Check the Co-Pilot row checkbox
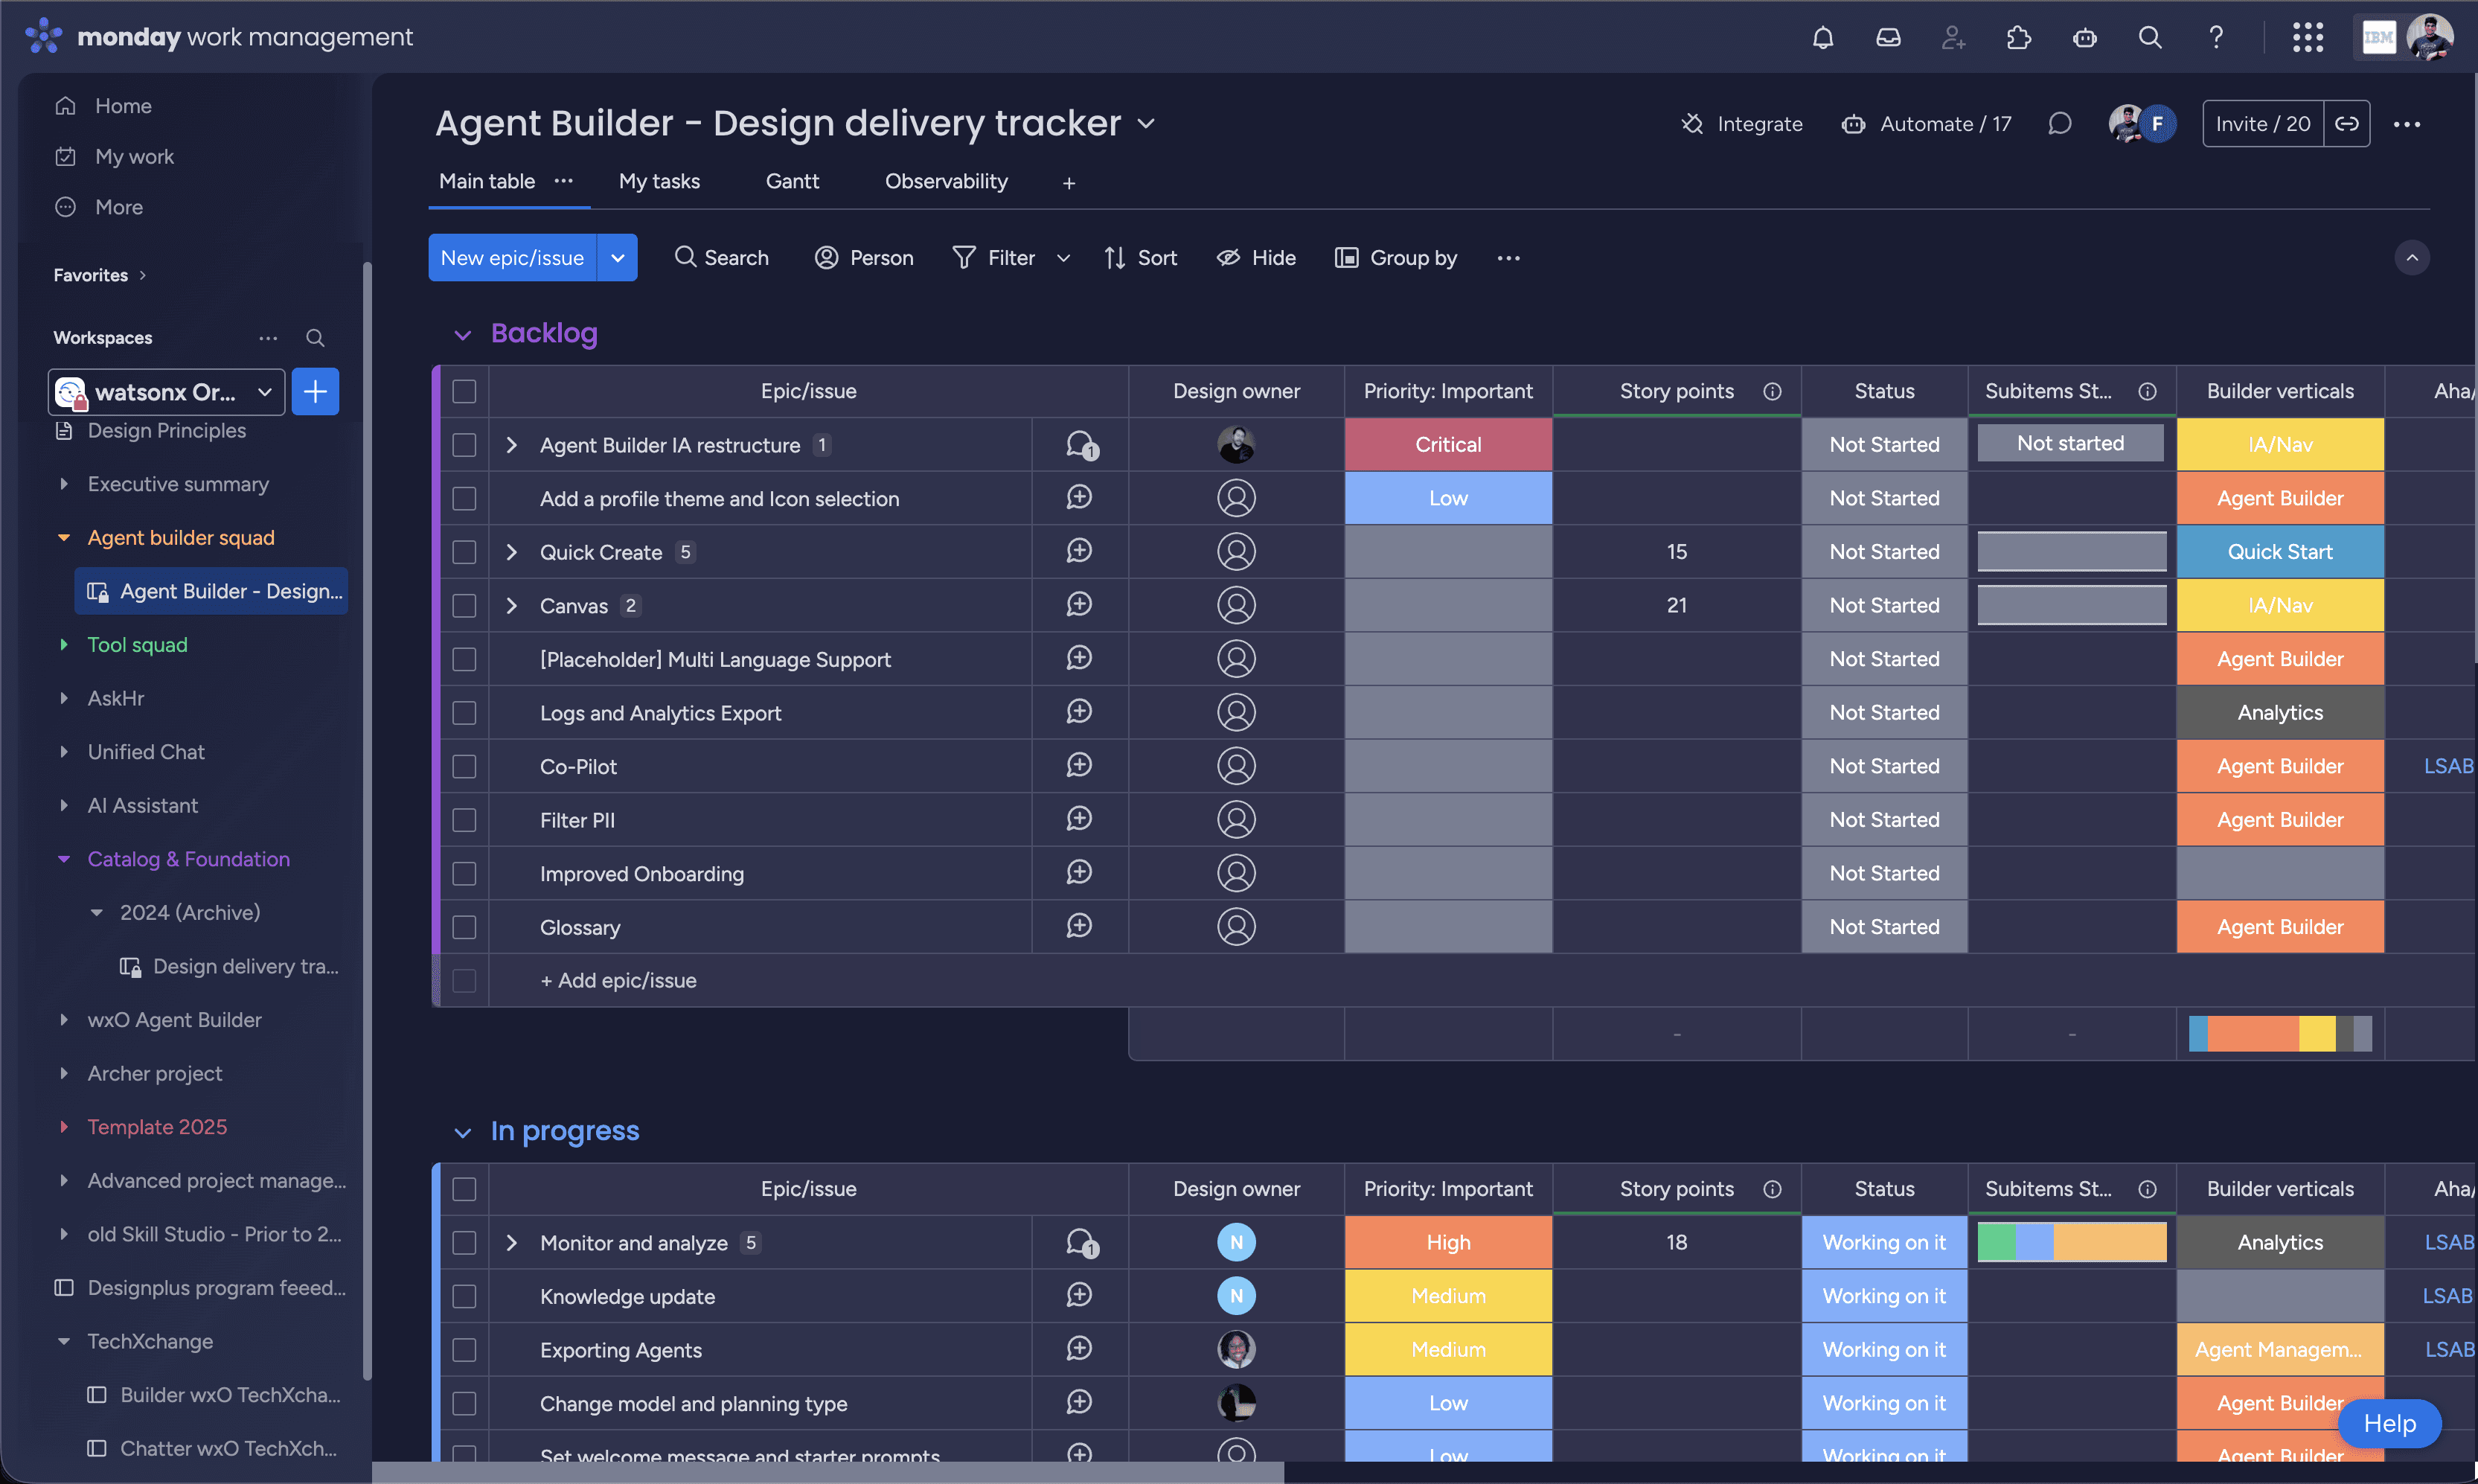 point(464,767)
